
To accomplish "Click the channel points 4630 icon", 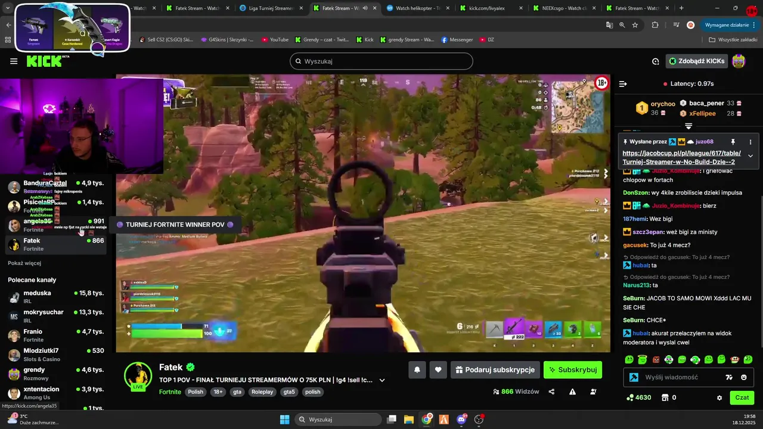I will pos(630,397).
